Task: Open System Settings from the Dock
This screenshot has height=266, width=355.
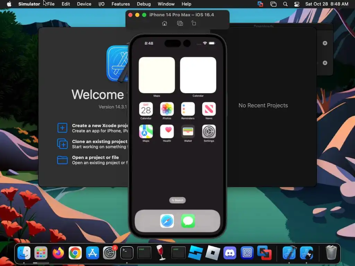Action: pos(110,252)
